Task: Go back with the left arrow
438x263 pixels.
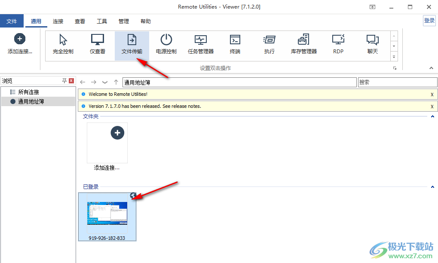Action: pos(83,82)
